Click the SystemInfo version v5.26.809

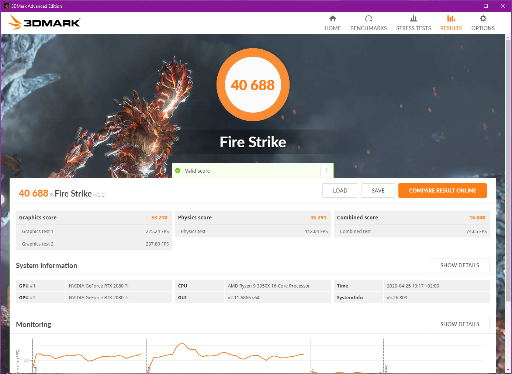coord(397,297)
